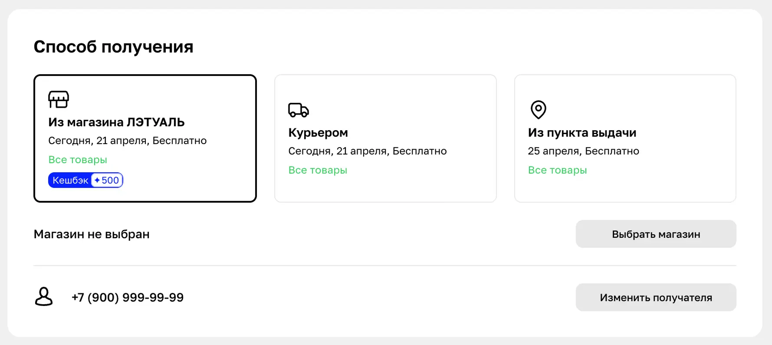Click the Магазин не выбран text
Image resolution: width=772 pixels, height=345 pixels.
[x=92, y=234]
